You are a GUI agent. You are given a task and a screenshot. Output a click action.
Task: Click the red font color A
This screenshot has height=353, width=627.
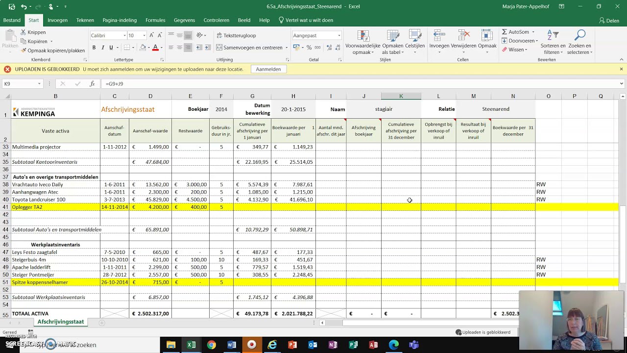pos(155,48)
